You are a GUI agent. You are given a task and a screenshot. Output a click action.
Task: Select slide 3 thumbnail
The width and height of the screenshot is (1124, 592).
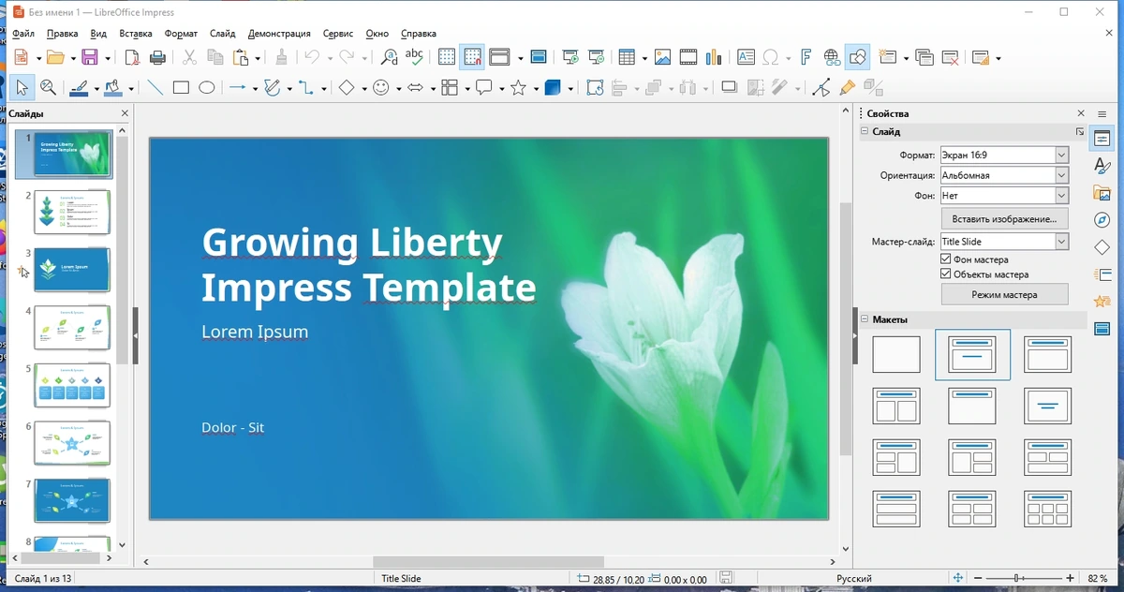pos(72,270)
